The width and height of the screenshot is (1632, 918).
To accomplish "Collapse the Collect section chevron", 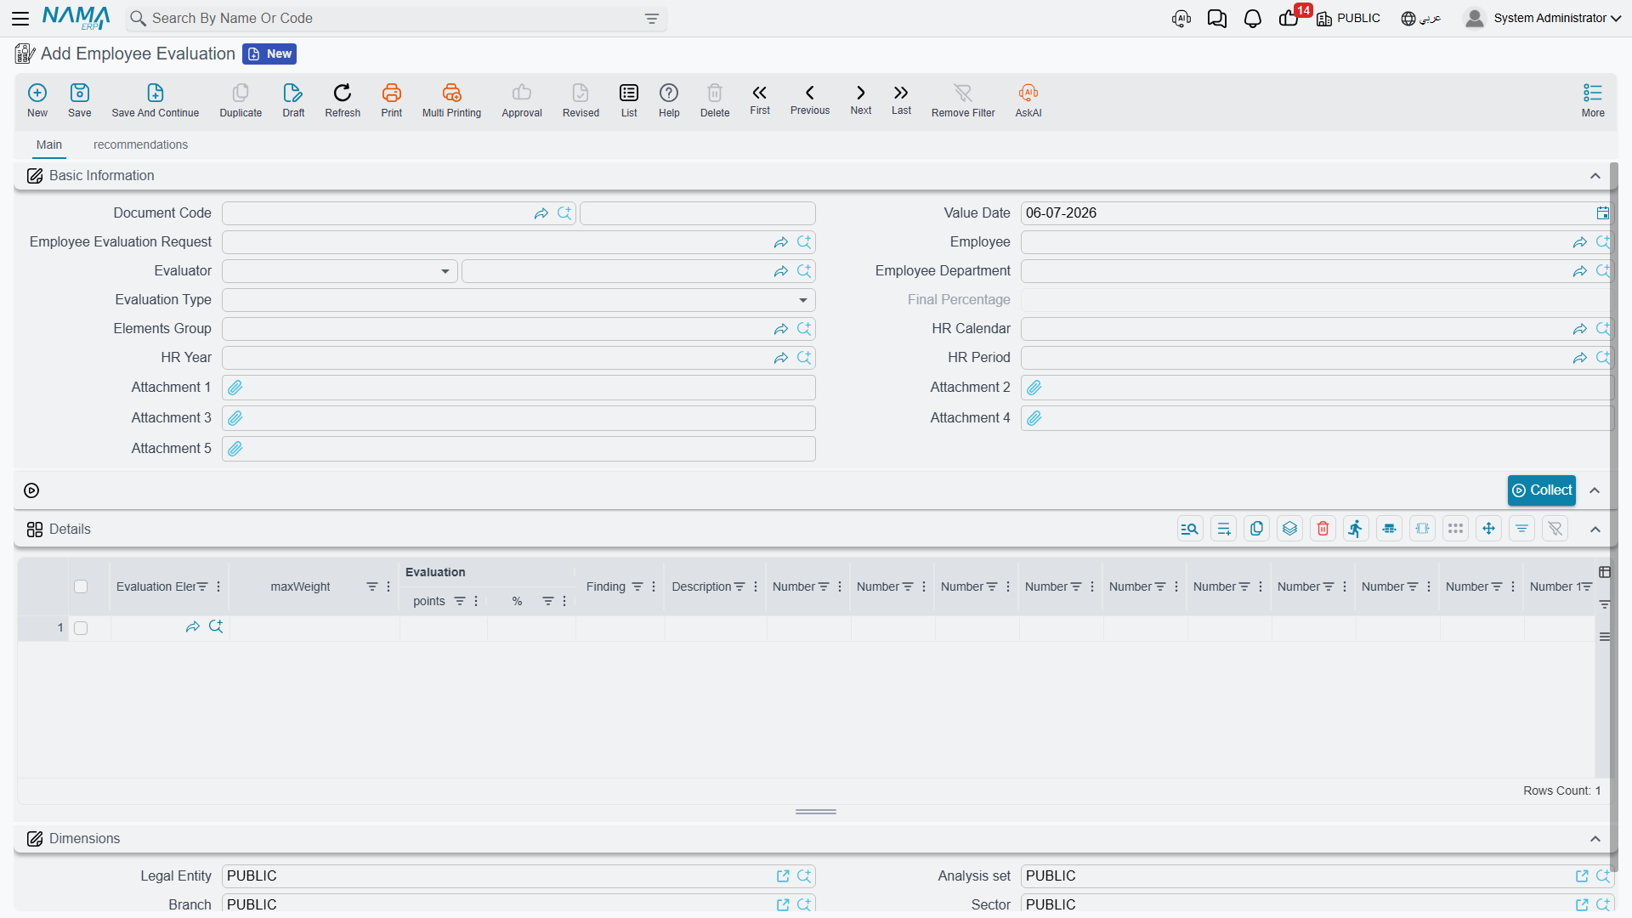I will click(1595, 490).
